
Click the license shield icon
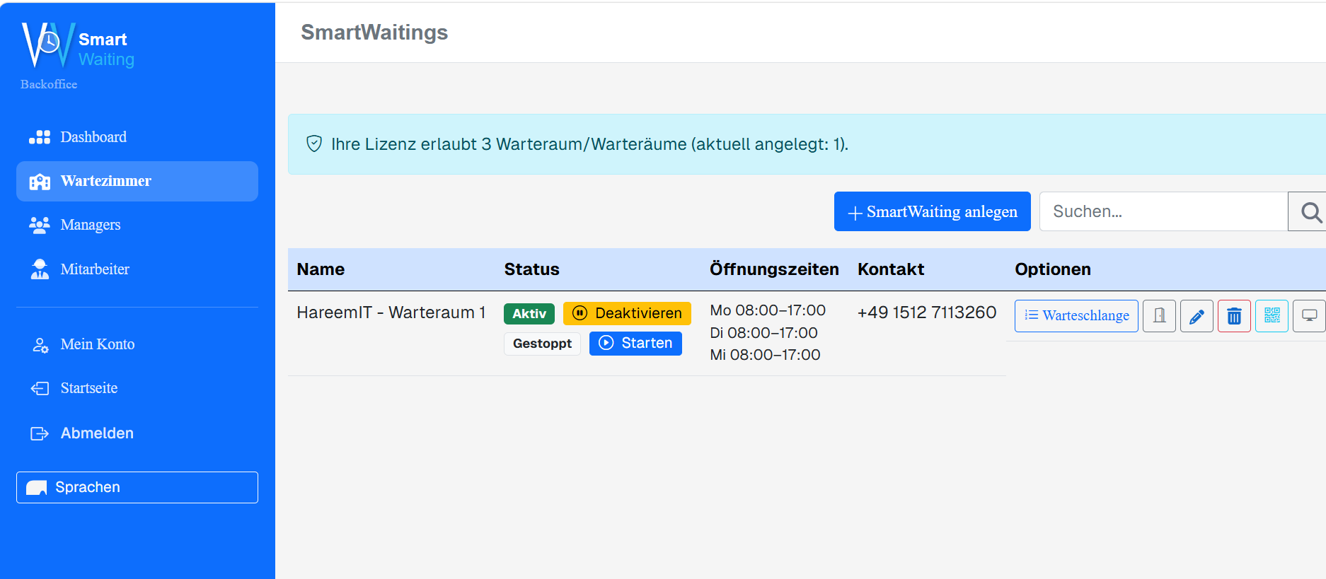pyautogui.click(x=314, y=144)
